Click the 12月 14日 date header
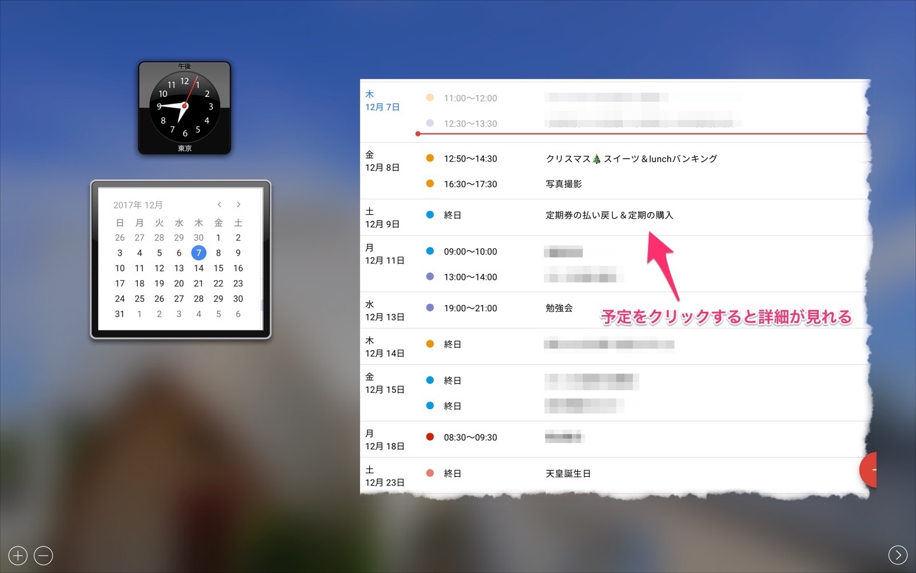This screenshot has height=573, width=916. (x=385, y=354)
